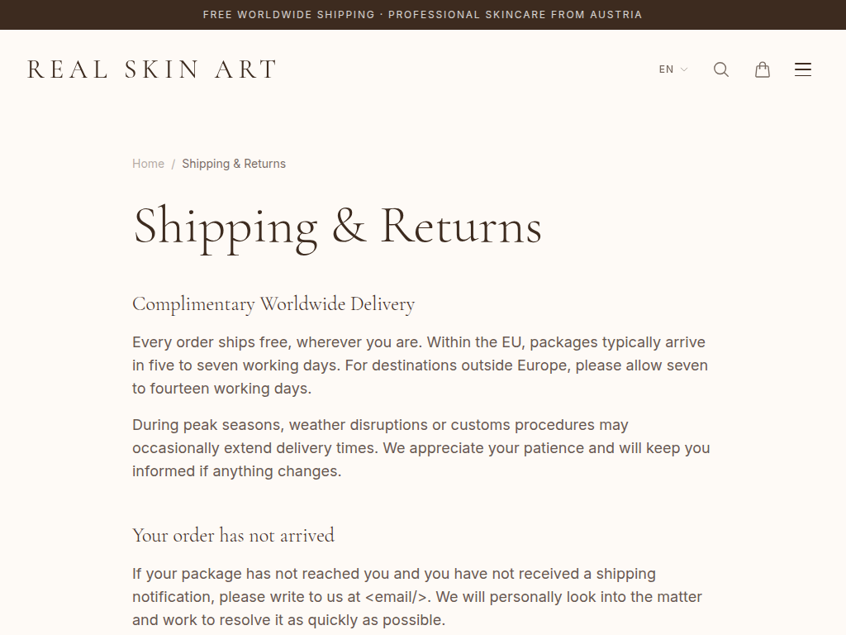The image size is (846, 635).
Task: Click the slash separator in the breadcrumb
Action: click(x=173, y=164)
